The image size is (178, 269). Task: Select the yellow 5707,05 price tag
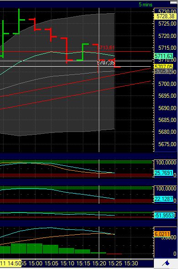tap(163, 67)
